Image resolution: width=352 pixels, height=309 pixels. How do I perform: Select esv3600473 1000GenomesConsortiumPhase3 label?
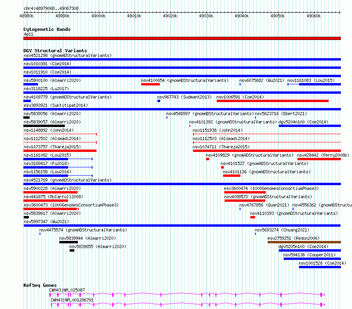pos(71,205)
